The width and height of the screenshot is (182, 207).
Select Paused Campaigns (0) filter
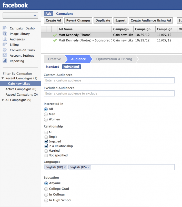pos(22,95)
